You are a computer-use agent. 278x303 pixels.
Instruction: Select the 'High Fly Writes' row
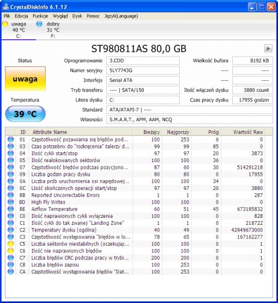tap(135, 202)
